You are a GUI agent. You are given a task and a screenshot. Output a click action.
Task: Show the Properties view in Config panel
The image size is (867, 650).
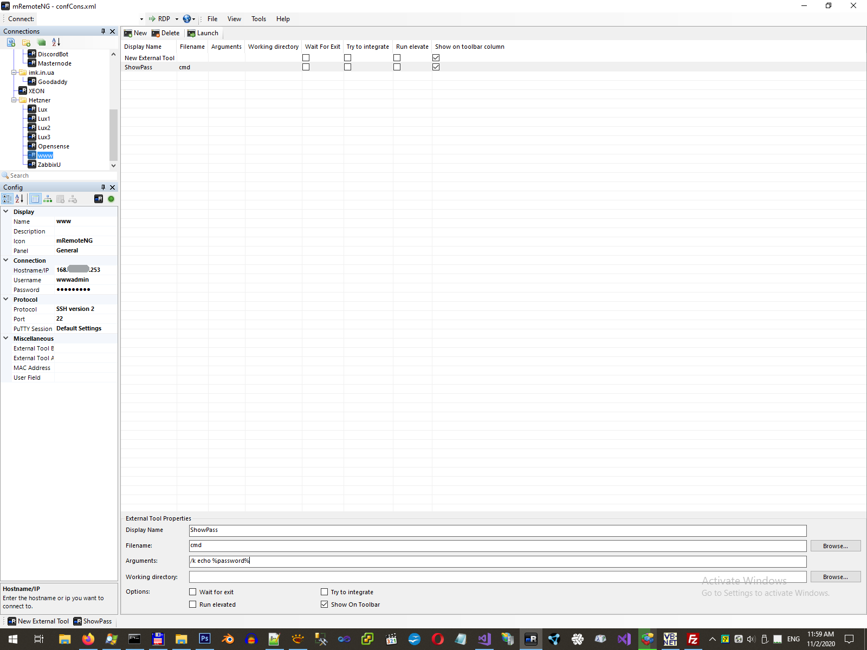click(35, 199)
